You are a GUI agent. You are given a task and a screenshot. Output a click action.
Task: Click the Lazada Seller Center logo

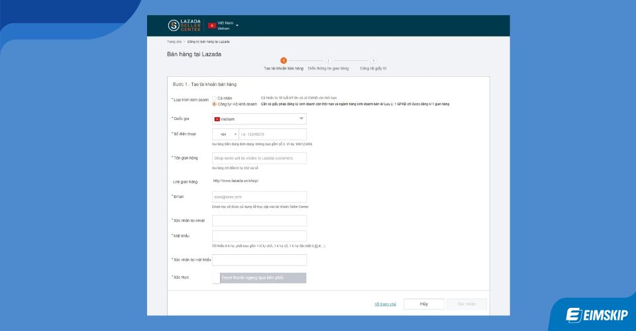184,26
